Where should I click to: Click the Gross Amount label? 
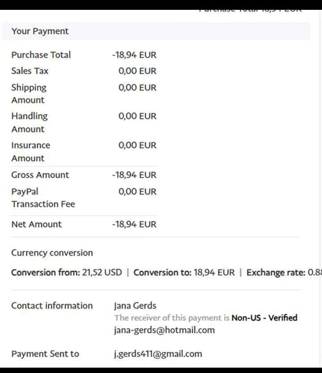[40, 175]
